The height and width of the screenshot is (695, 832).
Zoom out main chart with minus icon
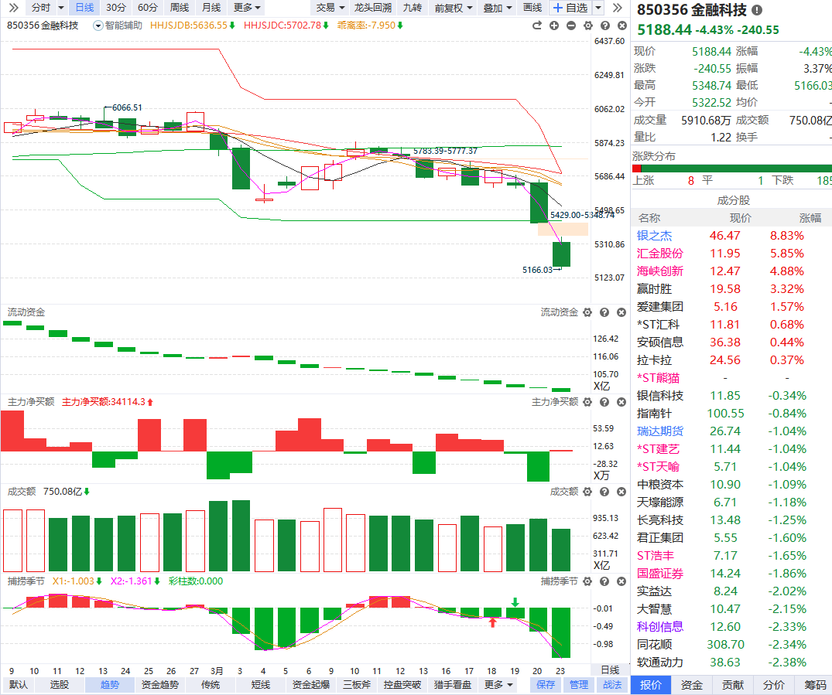pyautogui.click(x=571, y=26)
